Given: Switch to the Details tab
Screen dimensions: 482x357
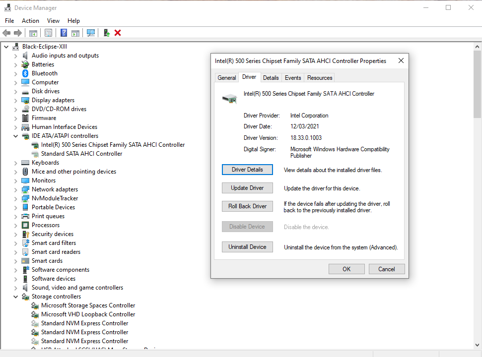Looking at the screenshot, I should [x=271, y=78].
